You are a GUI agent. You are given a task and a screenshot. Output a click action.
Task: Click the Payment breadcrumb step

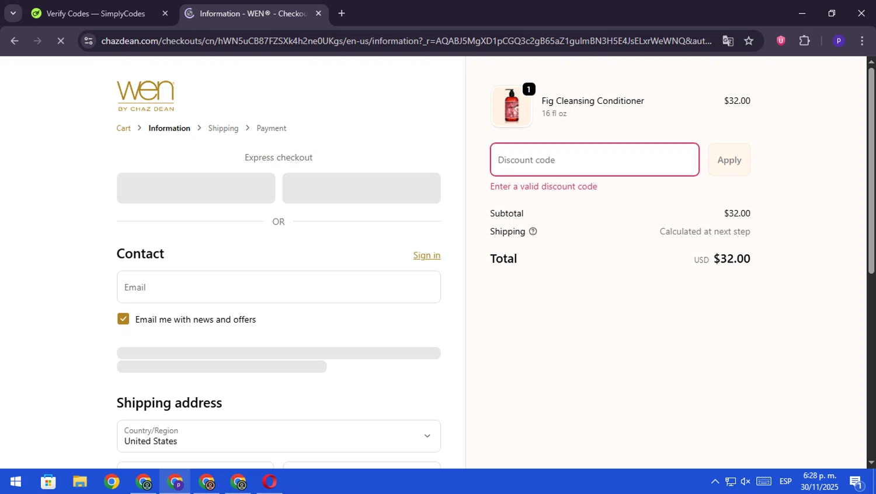(271, 128)
